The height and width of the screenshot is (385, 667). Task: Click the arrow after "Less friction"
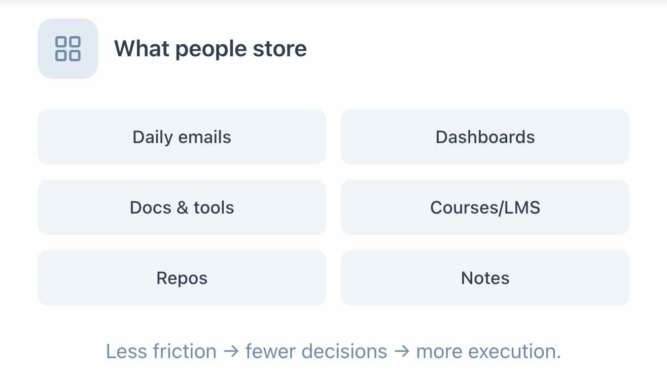pyautogui.click(x=231, y=352)
